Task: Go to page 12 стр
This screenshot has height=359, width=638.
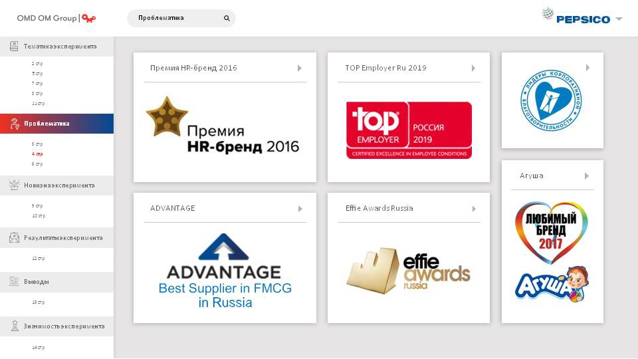Action: pyautogui.click(x=39, y=259)
